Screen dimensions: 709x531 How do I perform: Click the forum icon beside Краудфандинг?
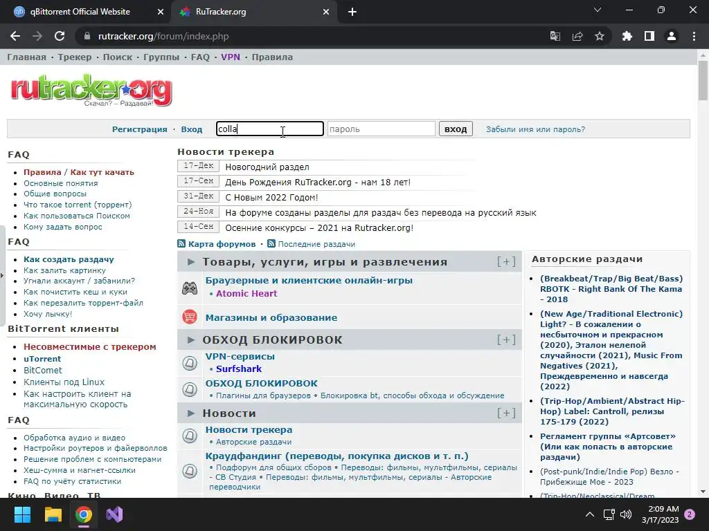point(190,471)
